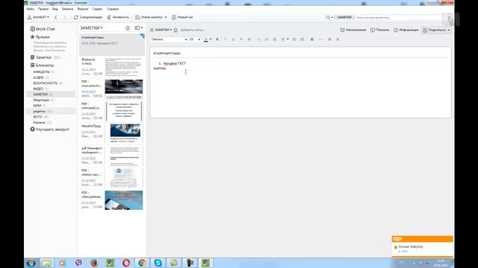The height and width of the screenshot is (268, 478).
Task: Open Chrome from the taskbar
Action: (142, 263)
